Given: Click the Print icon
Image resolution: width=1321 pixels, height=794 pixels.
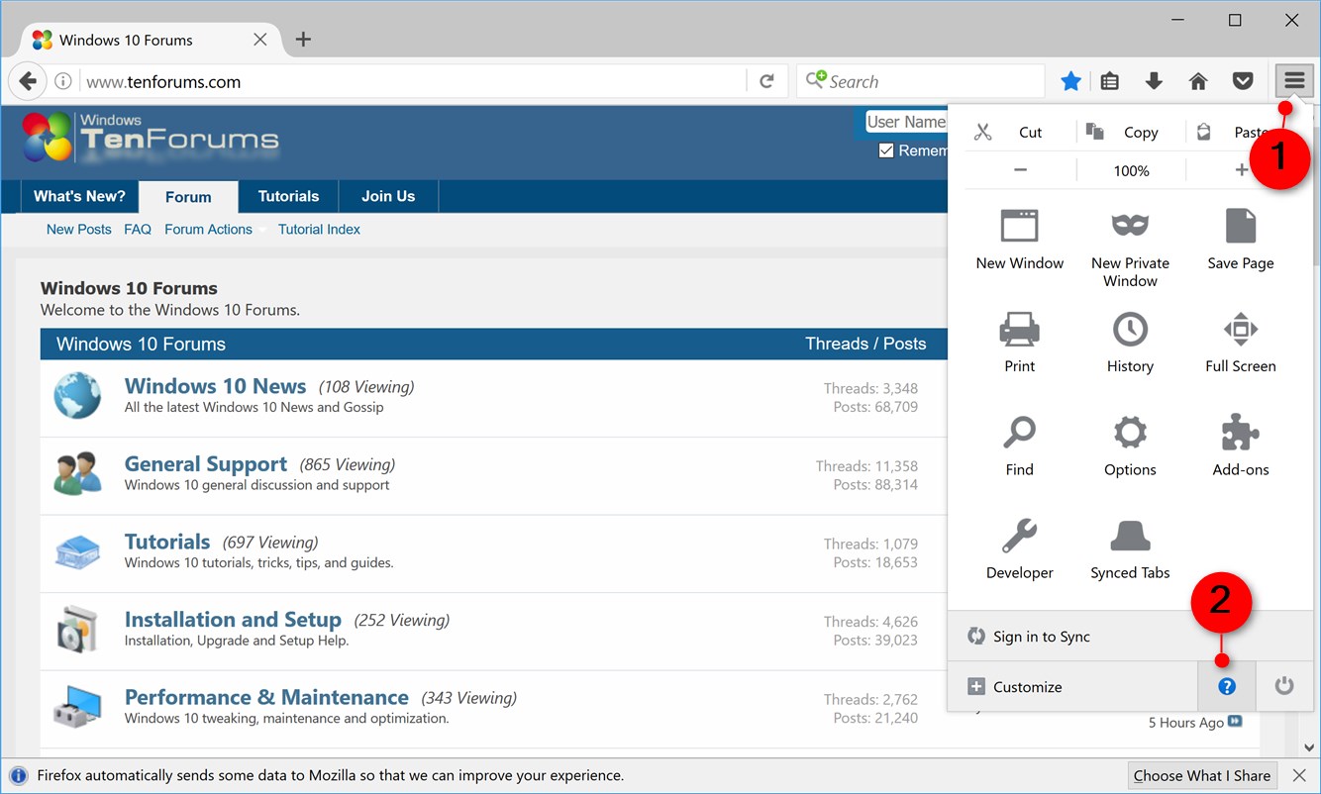Looking at the screenshot, I should tap(1019, 343).
